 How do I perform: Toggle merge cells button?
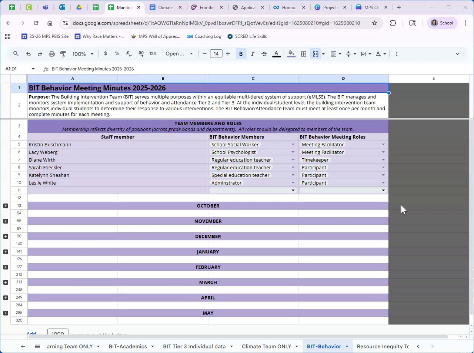[316, 54]
